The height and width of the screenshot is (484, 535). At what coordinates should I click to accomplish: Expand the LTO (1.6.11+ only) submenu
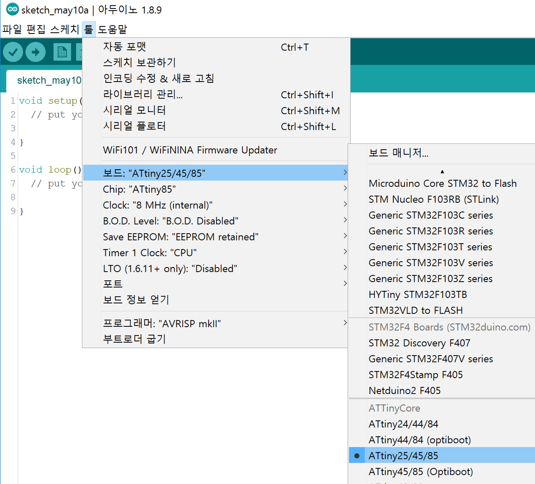coord(216,268)
